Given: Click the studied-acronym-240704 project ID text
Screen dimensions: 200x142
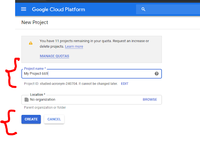Looking at the screenshot, I should [x=58, y=84].
